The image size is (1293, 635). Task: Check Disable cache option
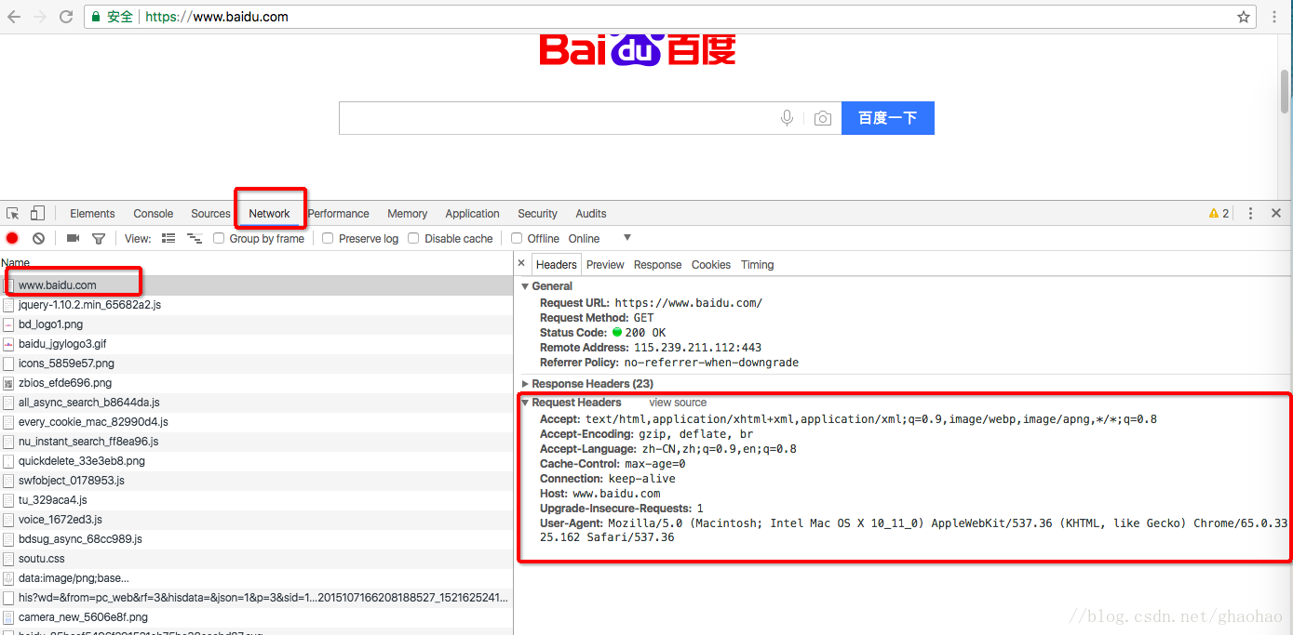pos(413,238)
